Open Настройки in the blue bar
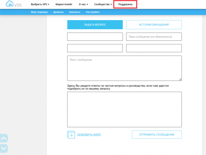The height and width of the screenshot is (155, 206). (x=92, y=12)
